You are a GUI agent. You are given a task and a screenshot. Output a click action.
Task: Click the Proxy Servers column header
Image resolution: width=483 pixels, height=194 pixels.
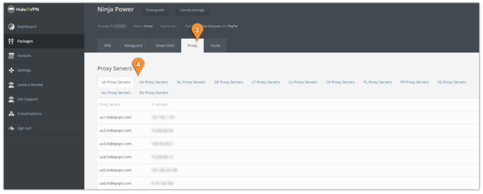[109, 105]
